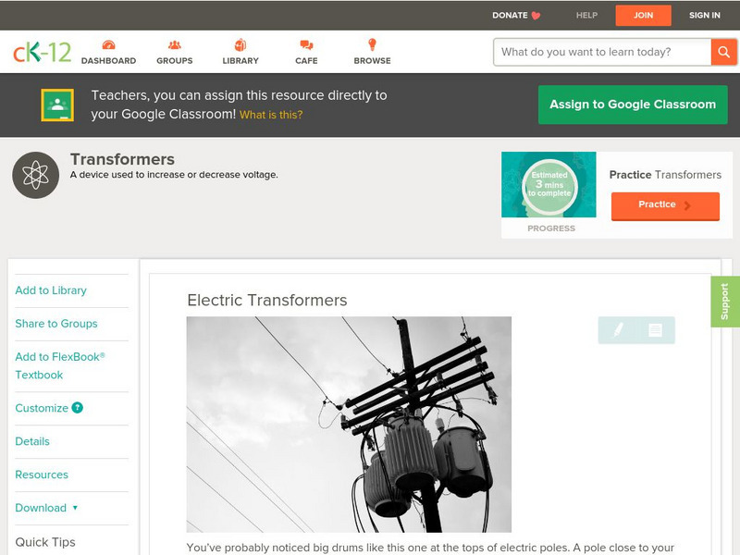This screenshot has height=555, width=740.
Task: Open Cafe via the speech bubble icon
Action: click(304, 43)
